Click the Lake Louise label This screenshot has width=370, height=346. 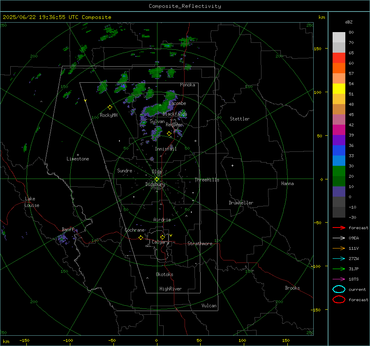pos(32,202)
